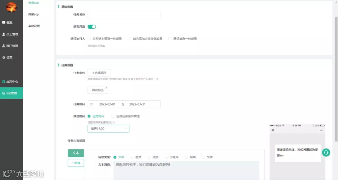Click the flame avatar logo

point(11,7)
